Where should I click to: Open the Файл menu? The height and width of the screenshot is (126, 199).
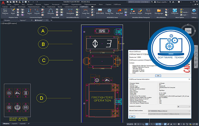(x=9, y=4)
